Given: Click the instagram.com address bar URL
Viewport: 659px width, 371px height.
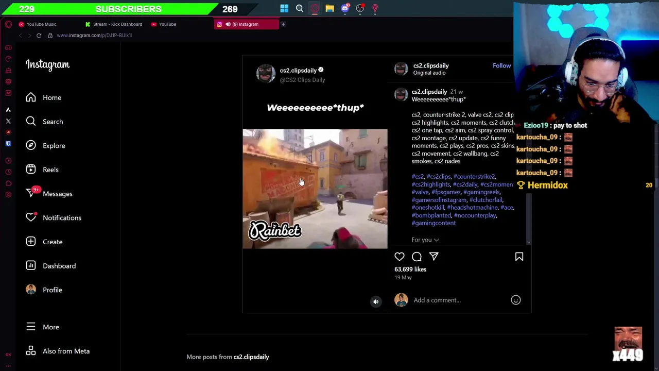Looking at the screenshot, I should point(94,36).
